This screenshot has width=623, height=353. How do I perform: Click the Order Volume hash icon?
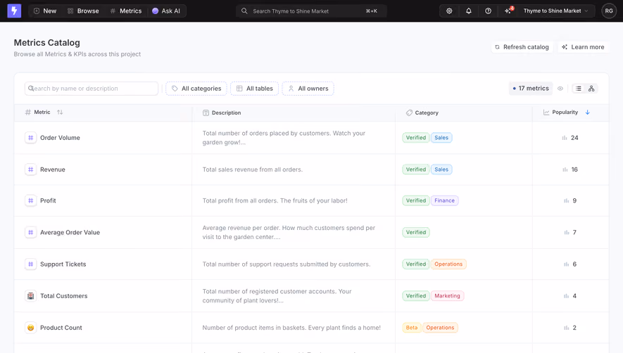(x=30, y=138)
